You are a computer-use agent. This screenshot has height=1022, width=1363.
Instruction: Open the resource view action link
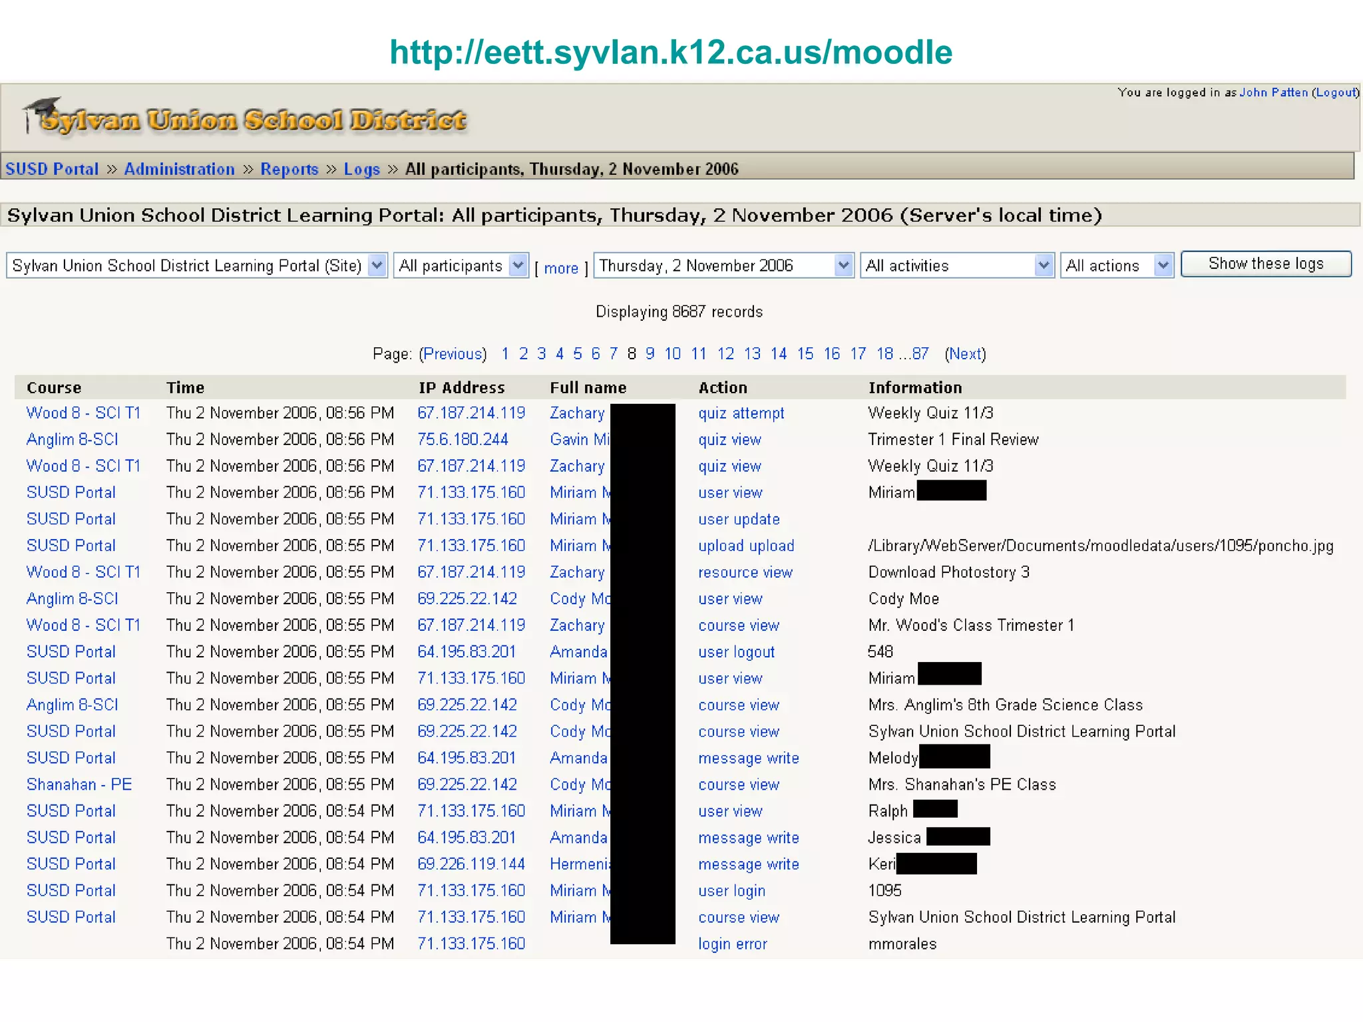coord(745,572)
